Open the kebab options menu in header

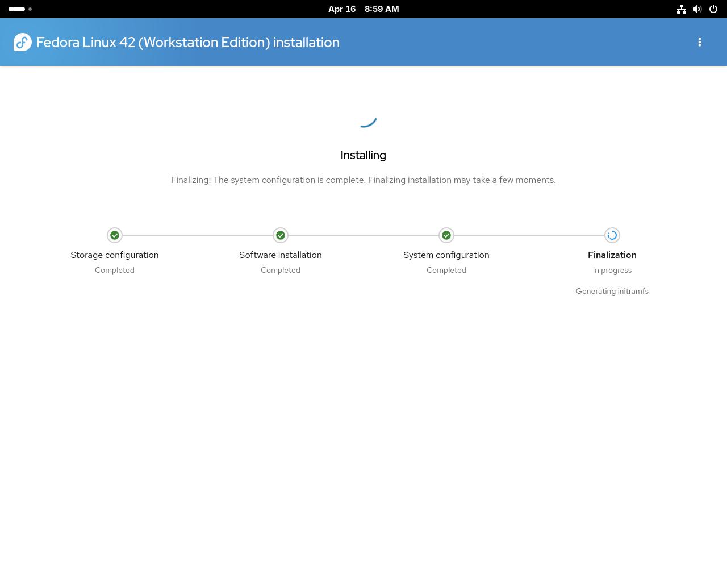[x=700, y=42]
